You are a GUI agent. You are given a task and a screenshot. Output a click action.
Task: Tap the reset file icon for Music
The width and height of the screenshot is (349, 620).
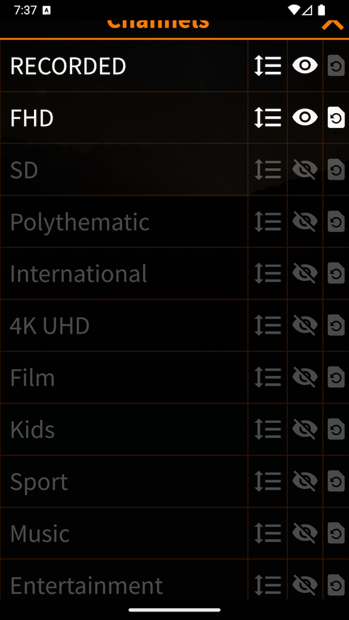click(336, 533)
